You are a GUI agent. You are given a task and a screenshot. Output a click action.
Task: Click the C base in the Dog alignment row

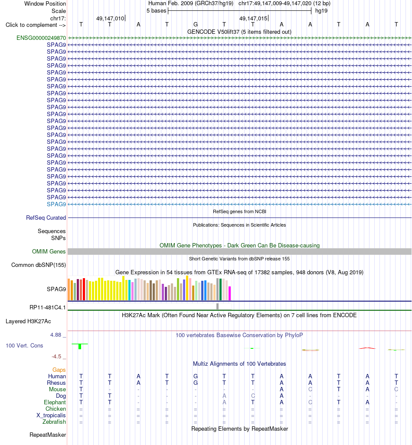pyautogui.click(x=253, y=396)
